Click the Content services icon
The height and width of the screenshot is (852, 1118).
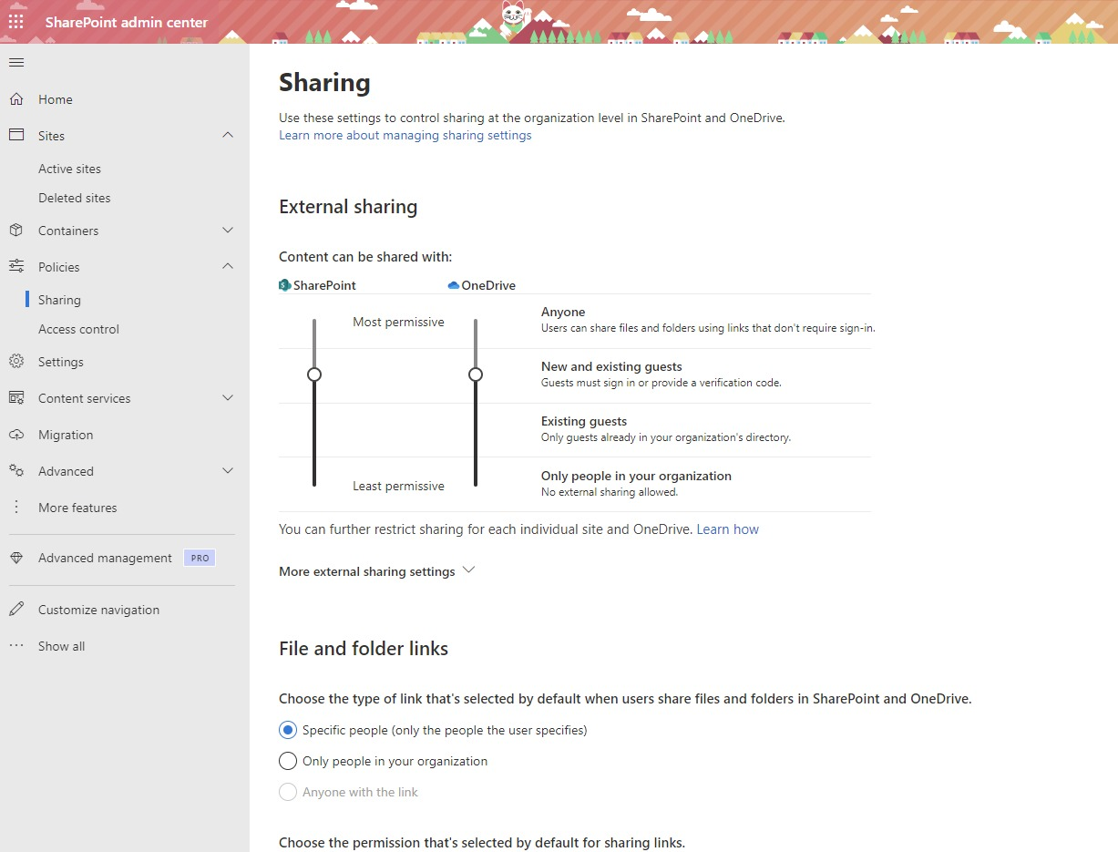coord(16,398)
